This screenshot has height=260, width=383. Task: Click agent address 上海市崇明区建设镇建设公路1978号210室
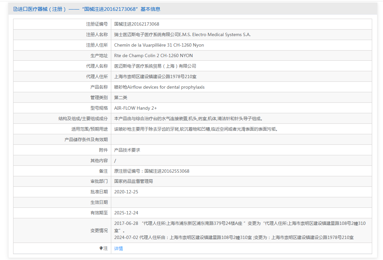[155, 76]
